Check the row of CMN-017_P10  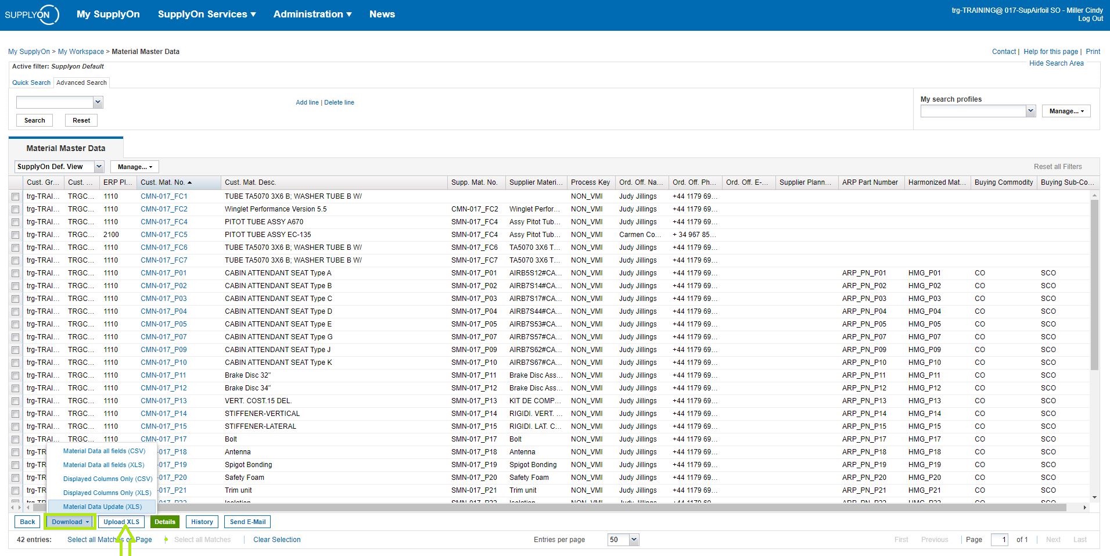click(15, 363)
